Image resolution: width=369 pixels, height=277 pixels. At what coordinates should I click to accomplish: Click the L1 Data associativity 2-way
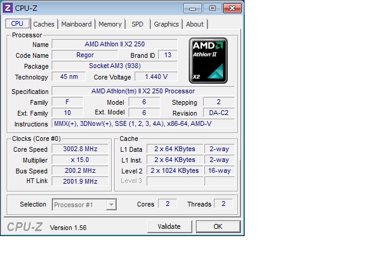click(x=219, y=149)
